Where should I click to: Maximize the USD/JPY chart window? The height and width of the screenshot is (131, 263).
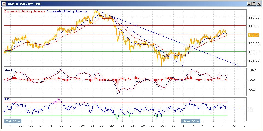(x=254, y=4)
